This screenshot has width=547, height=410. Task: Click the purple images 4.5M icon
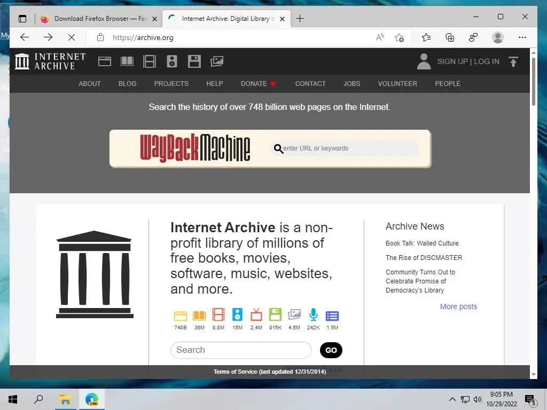[294, 315]
